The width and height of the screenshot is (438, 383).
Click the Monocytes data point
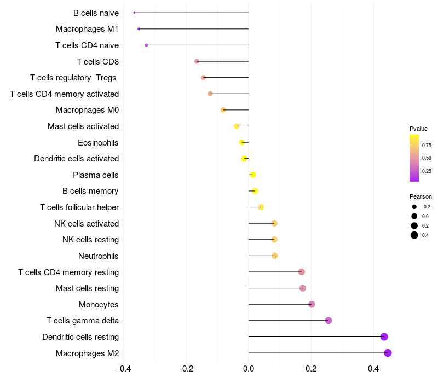point(312,304)
